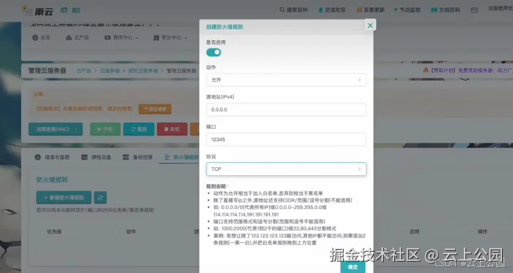
Task: Go to 交流社区 in the top bar
Action: point(332,10)
